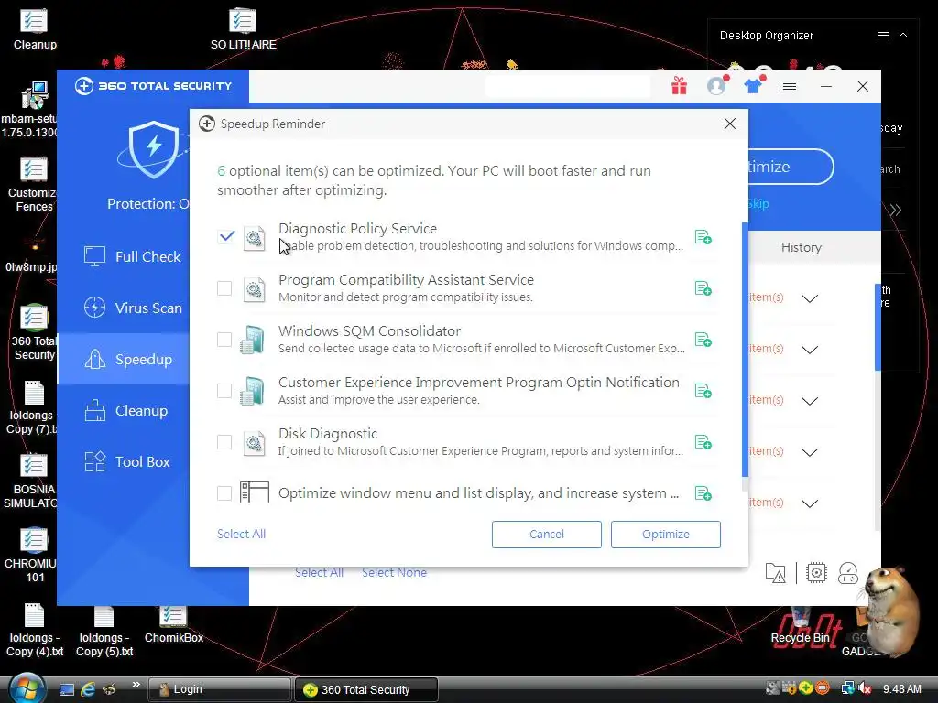
Task: Expand the third item(s) chevron row
Action: tap(810, 401)
